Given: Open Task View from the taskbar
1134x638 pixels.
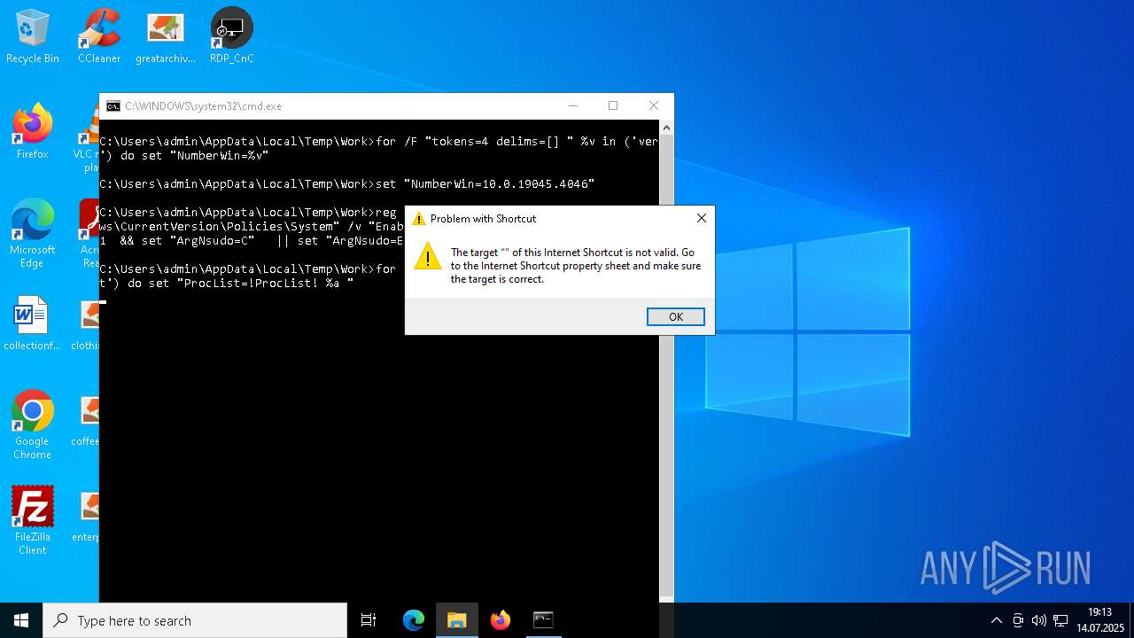Looking at the screenshot, I should tap(369, 620).
